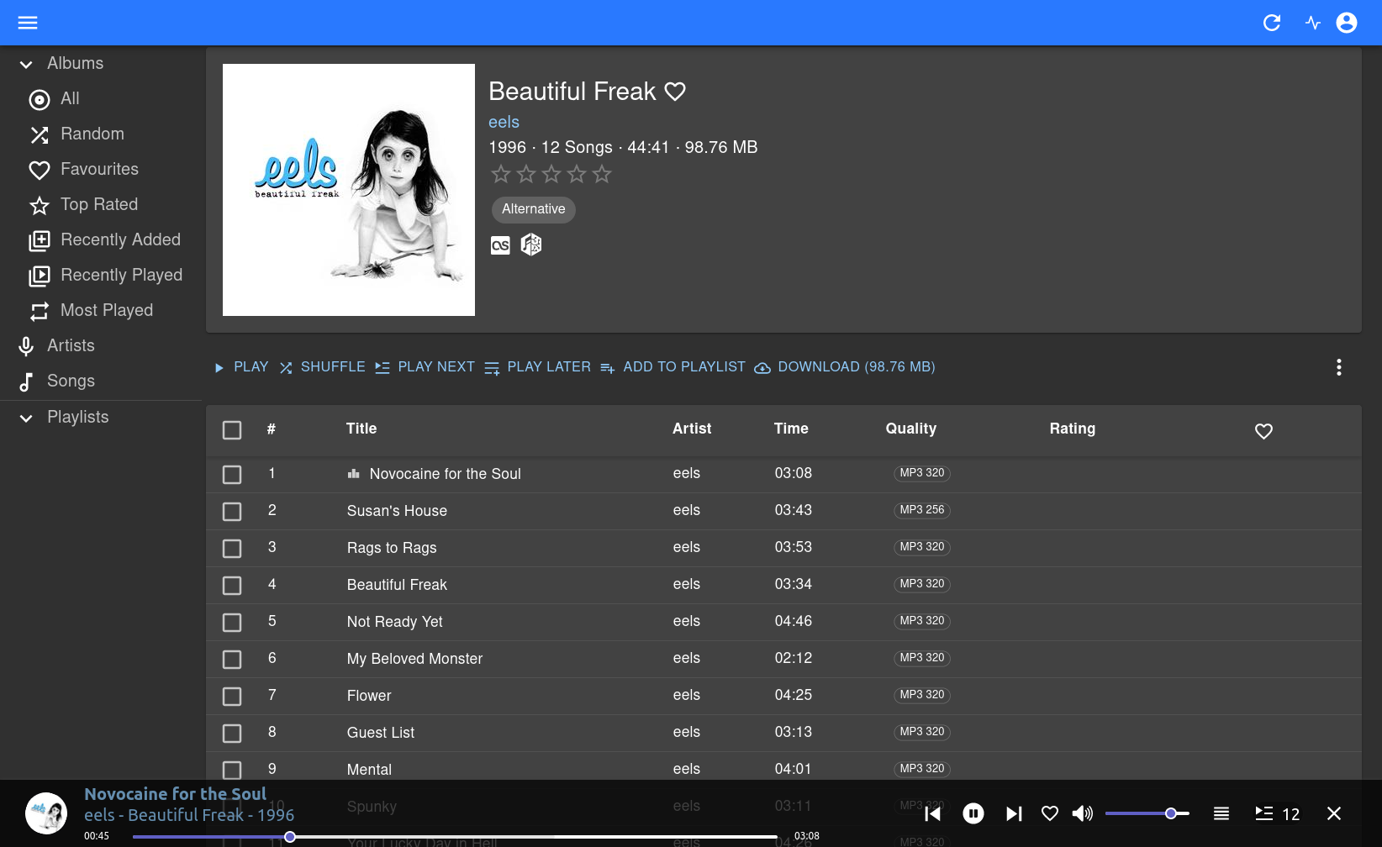1382x847 pixels.
Task: Click the heart column header icon
Action: pyautogui.click(x=1263, y=431)
